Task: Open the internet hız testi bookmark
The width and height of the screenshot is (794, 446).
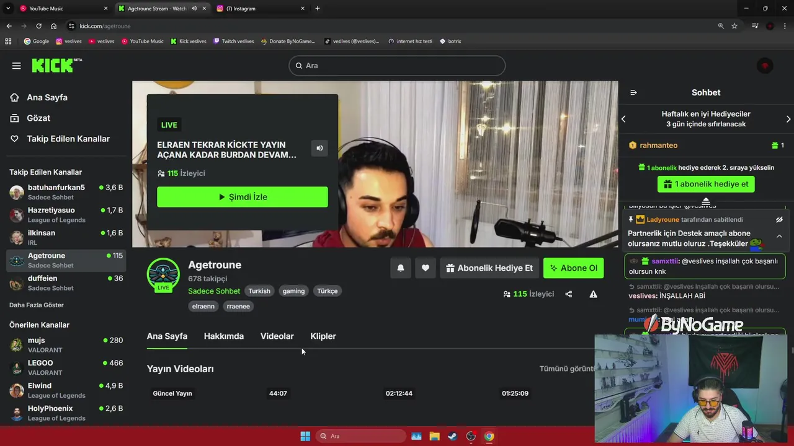Action: [x=410, y=41]
